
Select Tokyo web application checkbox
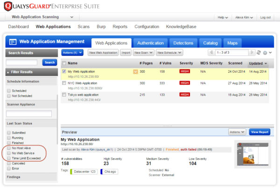(x=64, y=95)
